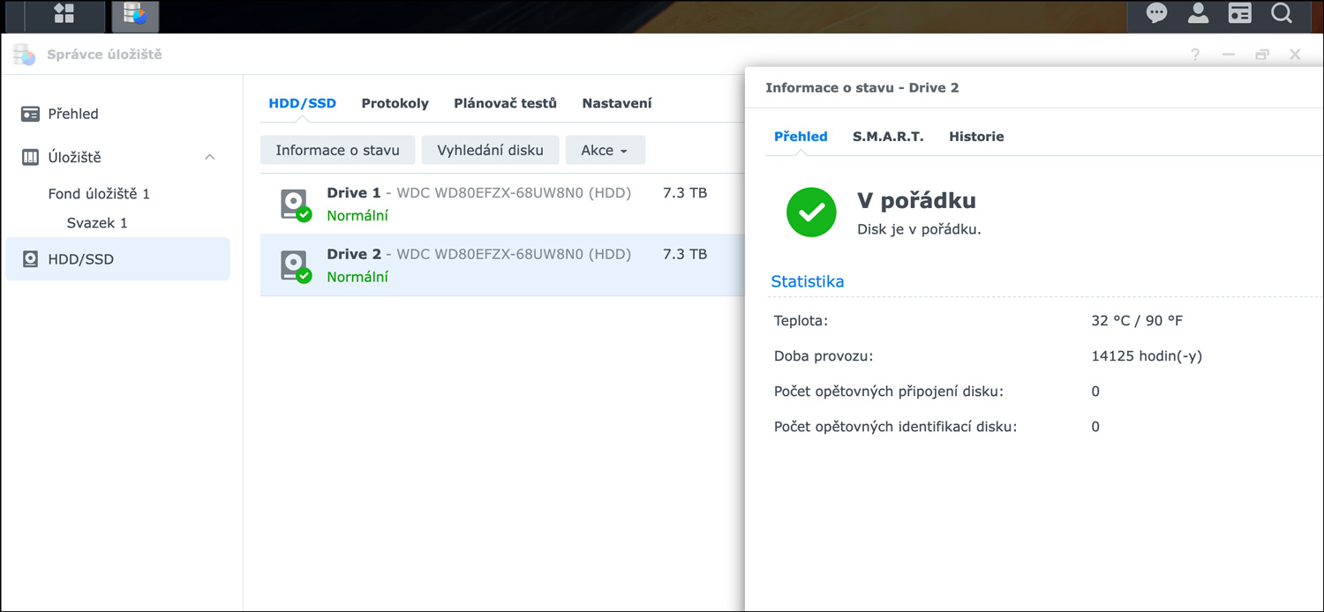This screenshot has width=1324, height=612.
Task: Open the notifications chat bubble icon
Action: 1156,14
